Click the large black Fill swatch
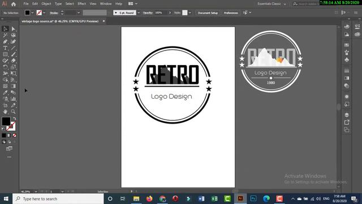Image resolution: width=362 pixels, height=204 pixels. pos(6,121)
